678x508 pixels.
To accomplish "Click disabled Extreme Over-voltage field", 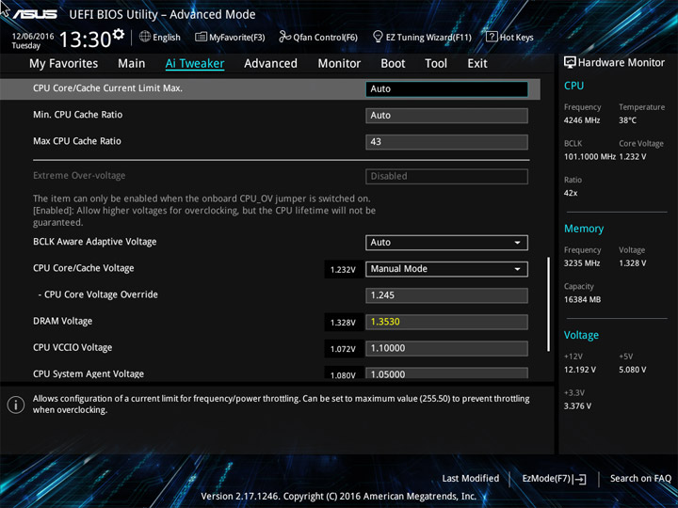I will [x=446, y=176].
